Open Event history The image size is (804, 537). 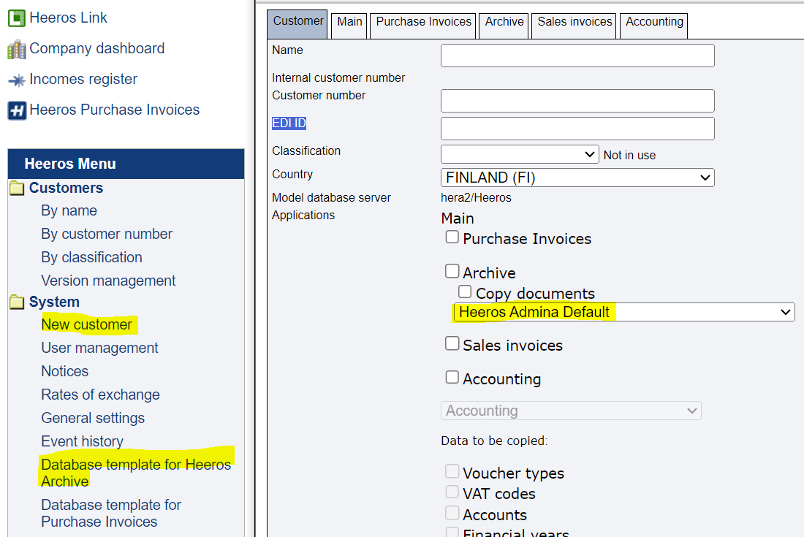pyautogui.click(x=82, y=441)
